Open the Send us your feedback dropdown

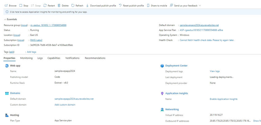(200, 6)
